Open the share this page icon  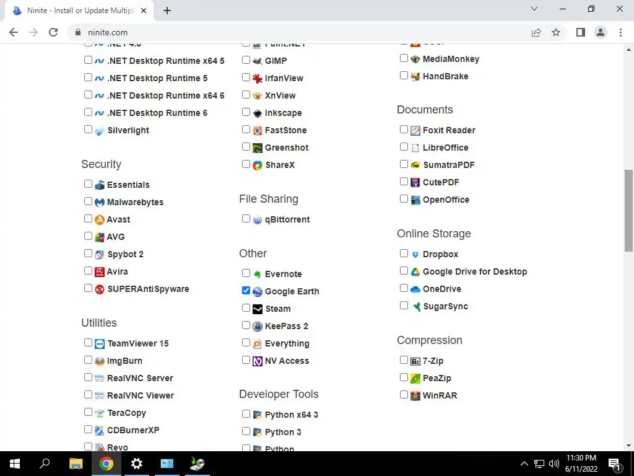coord(536,32)
